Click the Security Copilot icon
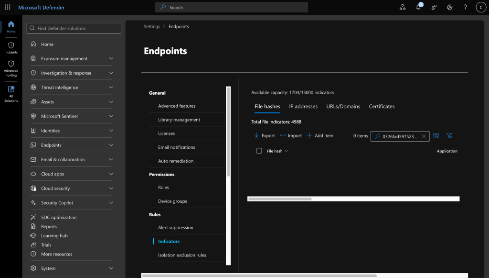489x278 pixels. pos(33,202)
